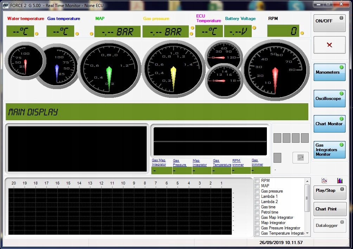The height and width of the screenshot is (249, 353).
Task: Open the Gas Integrators Monitor view
Action: pyautogui.click(x=329, y=150)
